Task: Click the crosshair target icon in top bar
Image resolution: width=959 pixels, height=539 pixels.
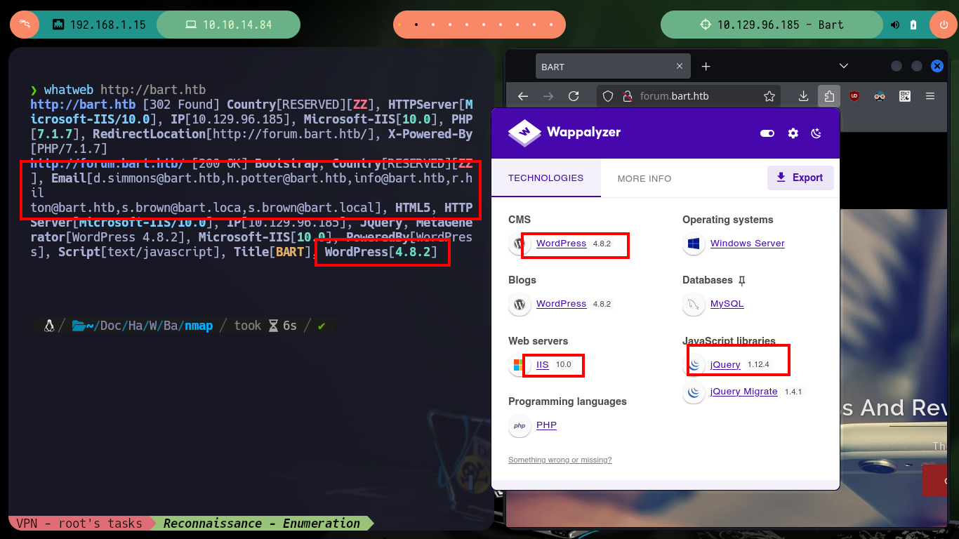Action: coord(706,25)
